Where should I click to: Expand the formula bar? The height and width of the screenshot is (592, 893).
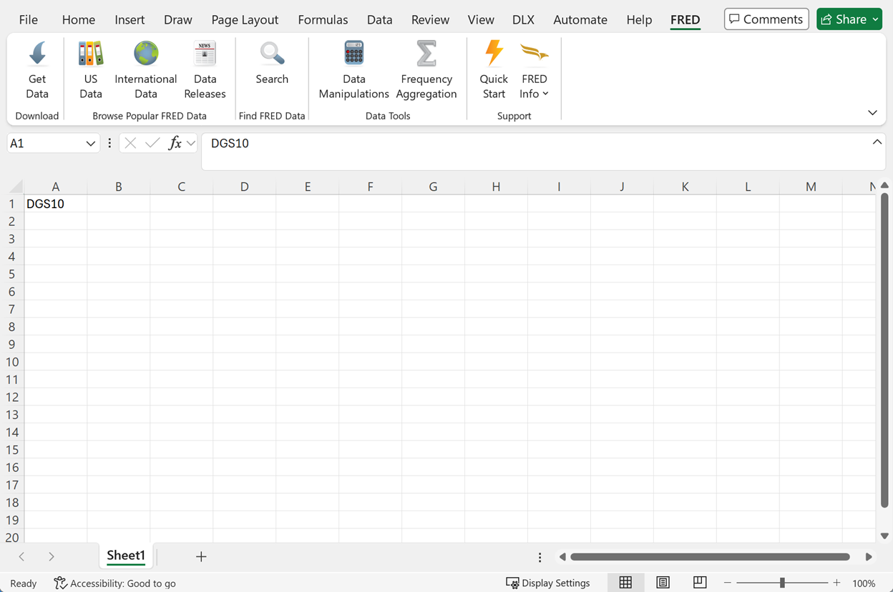pos(877,142)
